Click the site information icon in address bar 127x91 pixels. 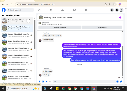(17, 4)
